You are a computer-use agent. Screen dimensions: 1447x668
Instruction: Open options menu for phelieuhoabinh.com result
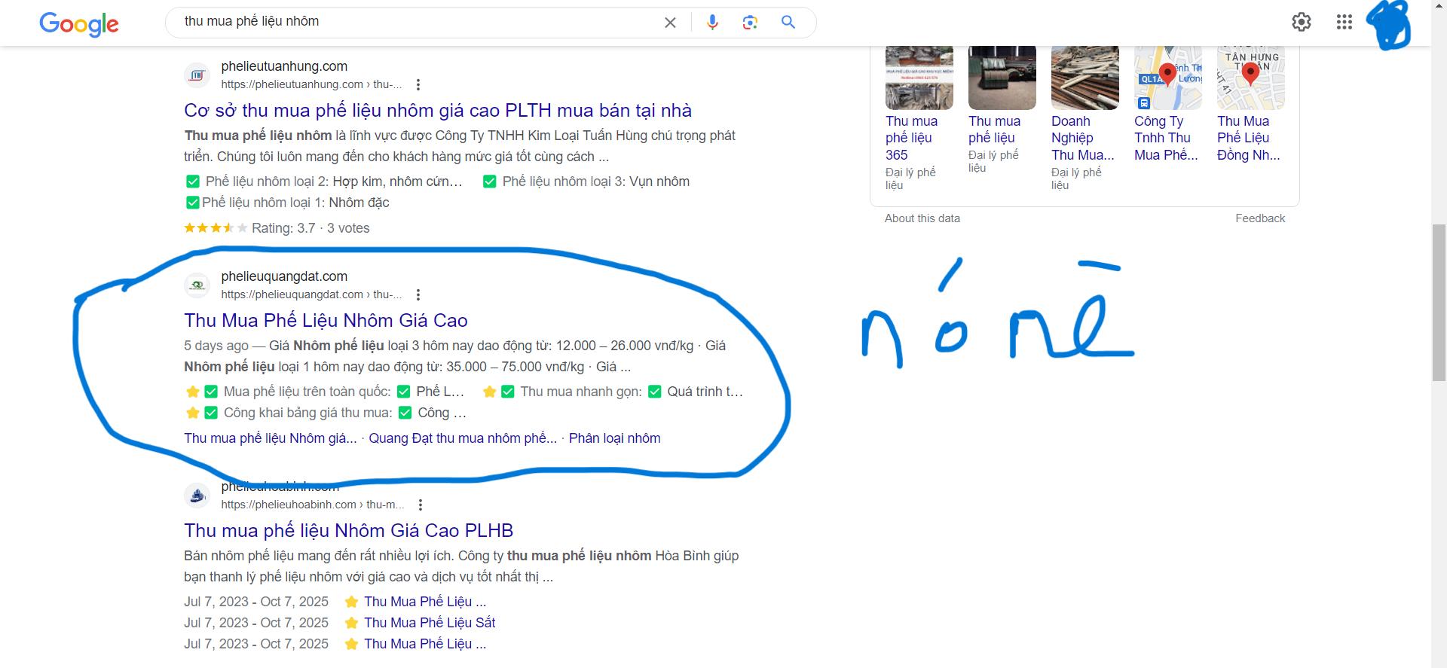coord(421,505)
